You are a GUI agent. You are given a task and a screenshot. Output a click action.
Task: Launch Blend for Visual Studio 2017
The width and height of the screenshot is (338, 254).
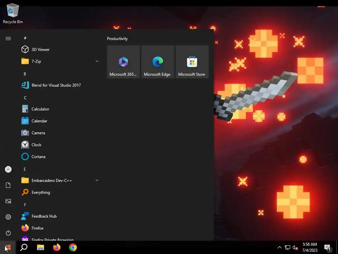[x=59, y=85]
